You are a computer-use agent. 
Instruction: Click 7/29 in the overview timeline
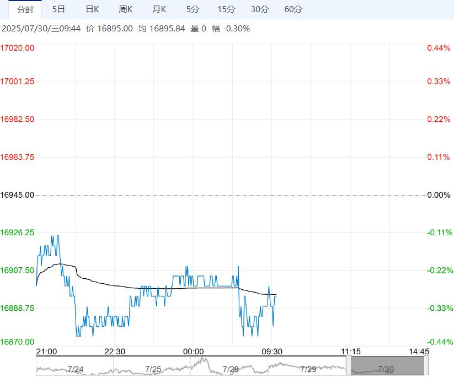coord(308,369)
